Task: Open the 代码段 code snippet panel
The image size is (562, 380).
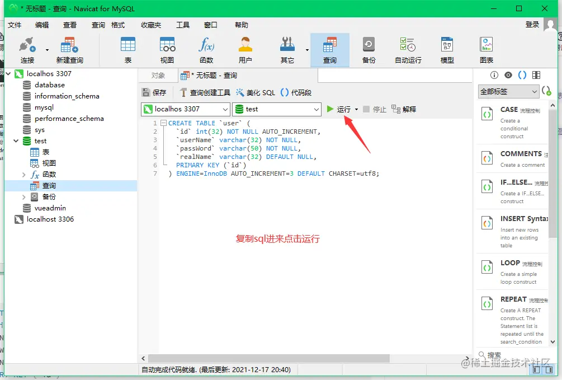Action: 296,92
